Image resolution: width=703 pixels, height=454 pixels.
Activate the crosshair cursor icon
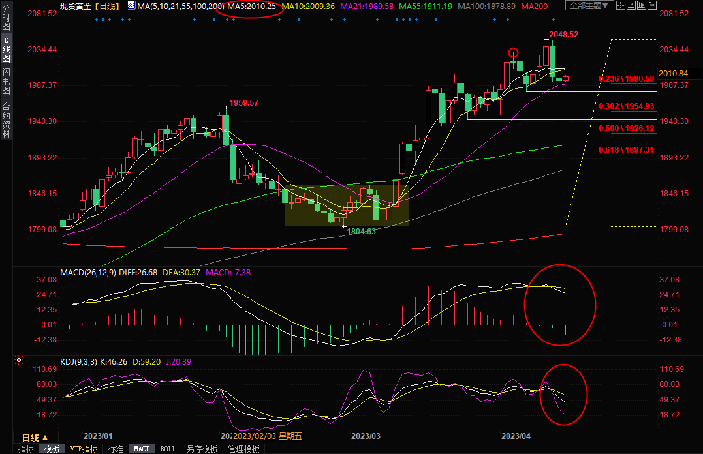point(621,5)
